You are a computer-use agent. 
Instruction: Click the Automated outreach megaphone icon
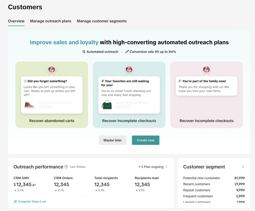[x=84, y=52]
